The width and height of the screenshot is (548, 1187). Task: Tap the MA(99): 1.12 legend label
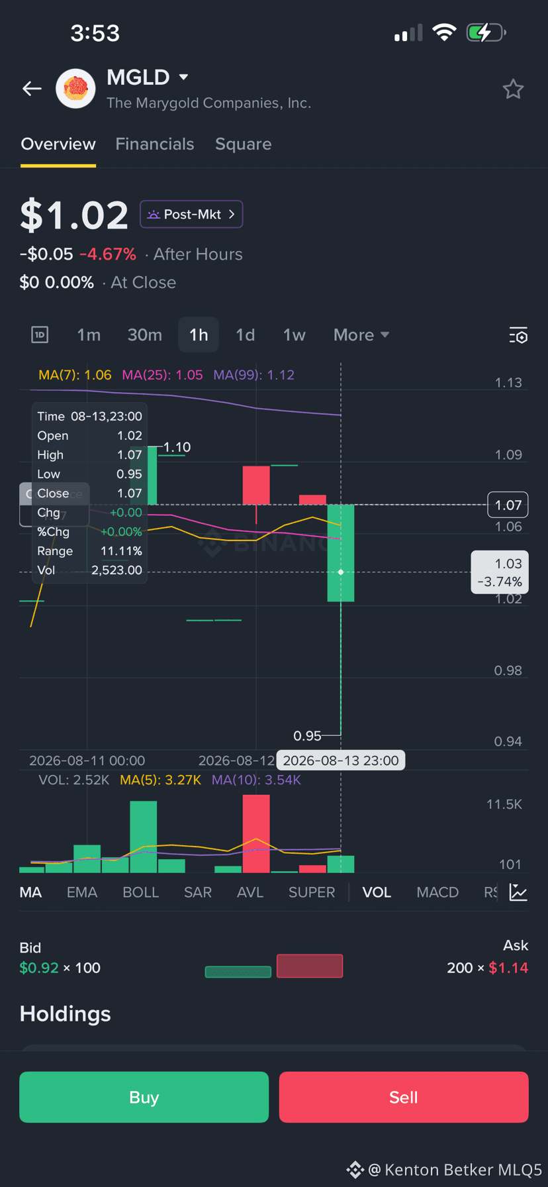pos(254,375)
